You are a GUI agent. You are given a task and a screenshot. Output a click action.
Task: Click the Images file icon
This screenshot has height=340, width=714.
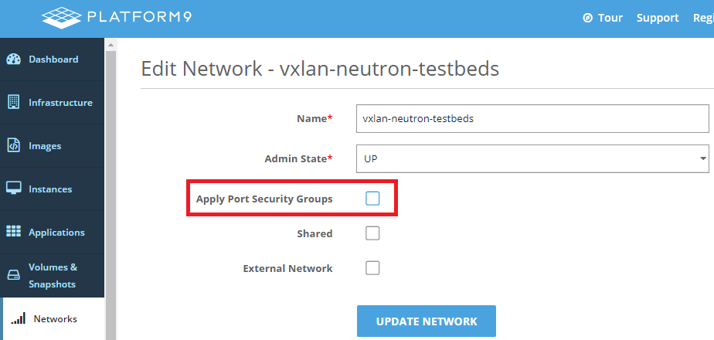coord(13,145)
